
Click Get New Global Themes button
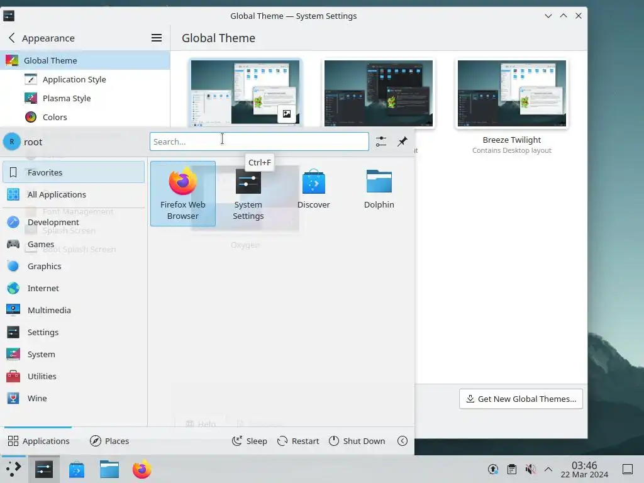pos(521,399)
